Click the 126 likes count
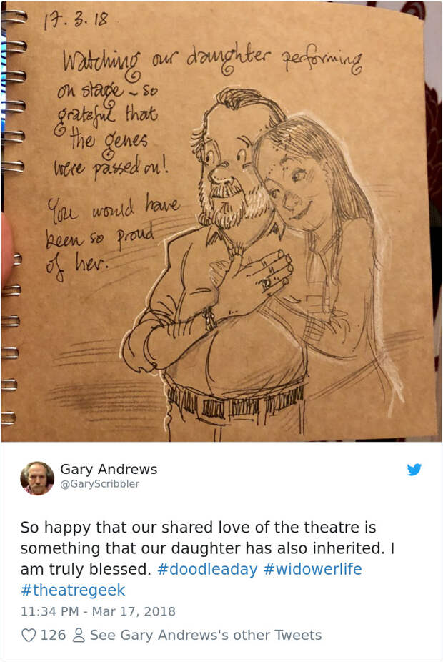The width and height of the screenshot is (443, 662). 53,635
